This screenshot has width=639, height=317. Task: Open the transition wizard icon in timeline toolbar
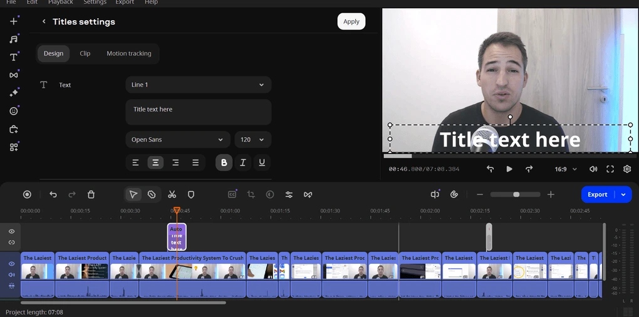coord(308,195)
